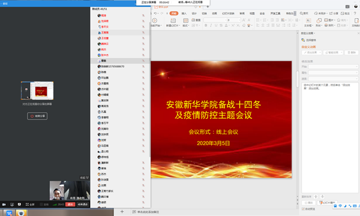Click the play from current slide icon
Viewport: 360px width, 216px height.
[x=155, y=20]
